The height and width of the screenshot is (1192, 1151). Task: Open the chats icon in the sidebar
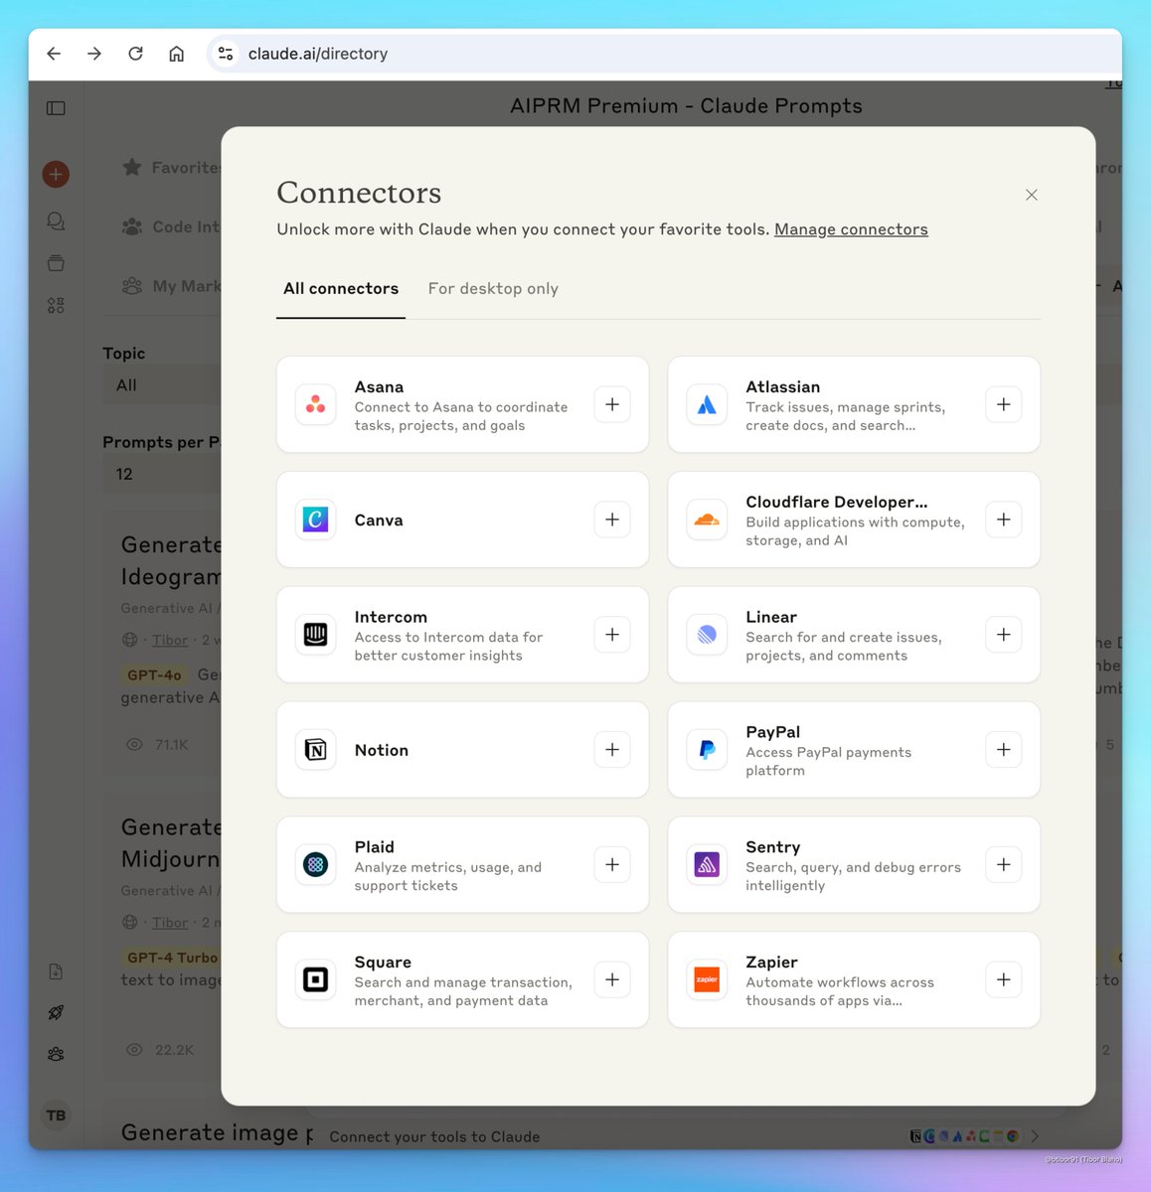56,222
